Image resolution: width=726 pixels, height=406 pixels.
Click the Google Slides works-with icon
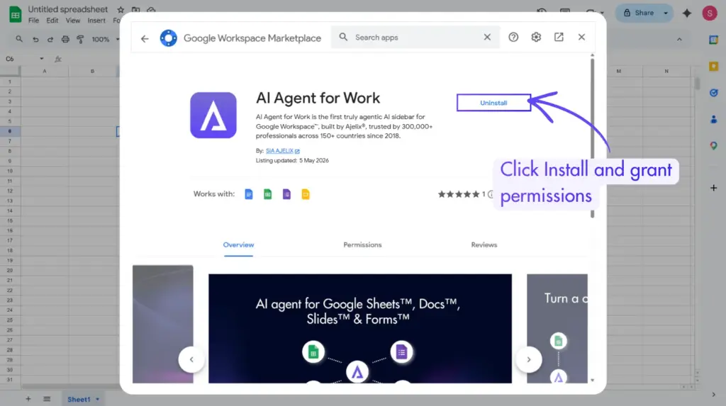point(306,194)
